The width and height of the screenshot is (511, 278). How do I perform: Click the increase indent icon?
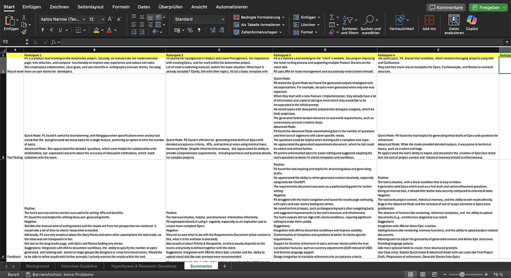coord(142,32)
